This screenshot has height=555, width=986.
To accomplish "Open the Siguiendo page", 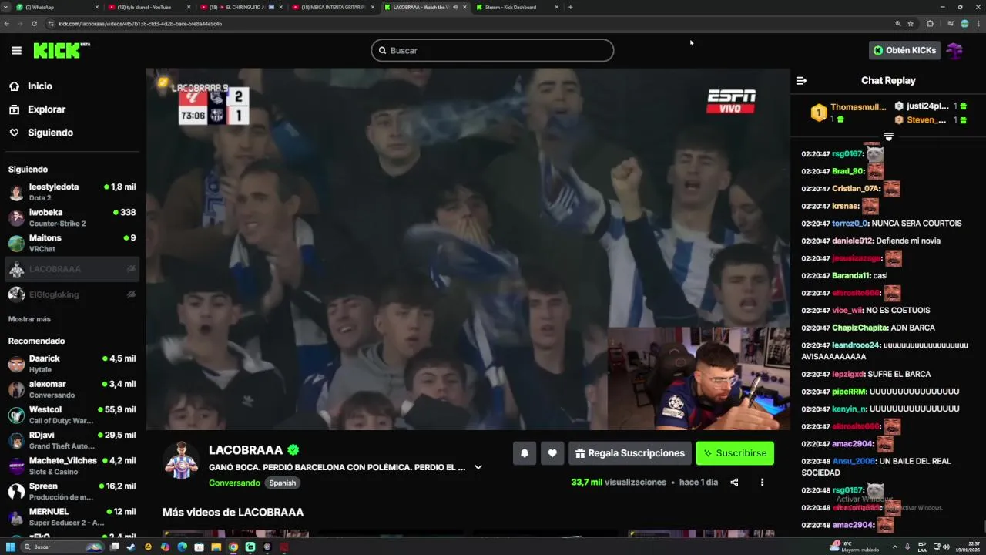I will tap(50, 133).
